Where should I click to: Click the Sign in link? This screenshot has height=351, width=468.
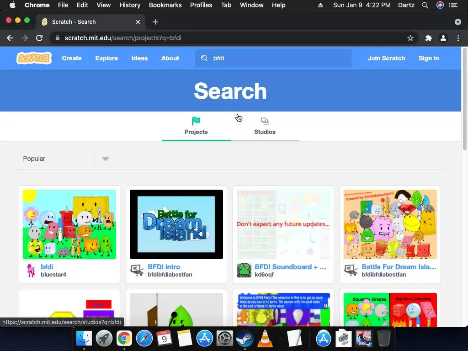point(429,58)
